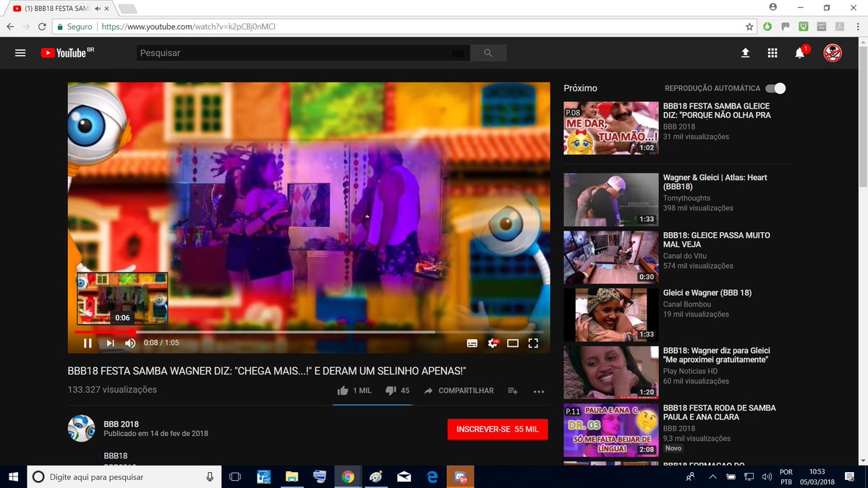
Task: Go back in the browser
Action: click(10, 27)
